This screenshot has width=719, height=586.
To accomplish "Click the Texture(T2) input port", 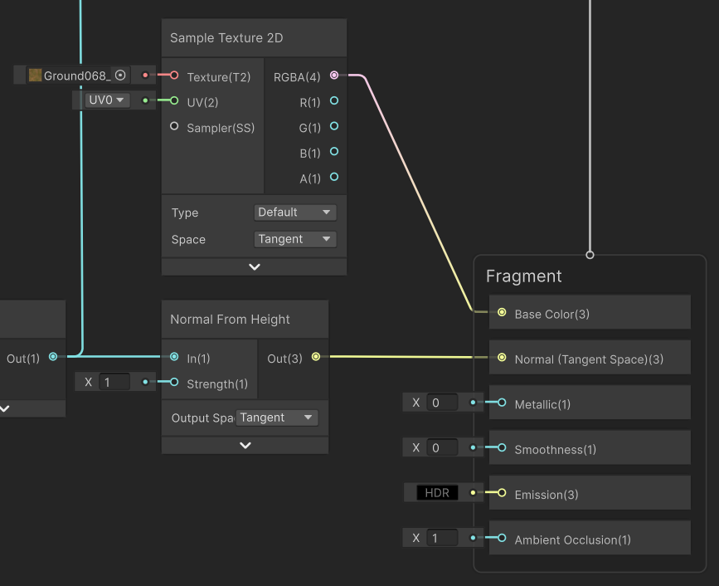I will coord(174,76).
